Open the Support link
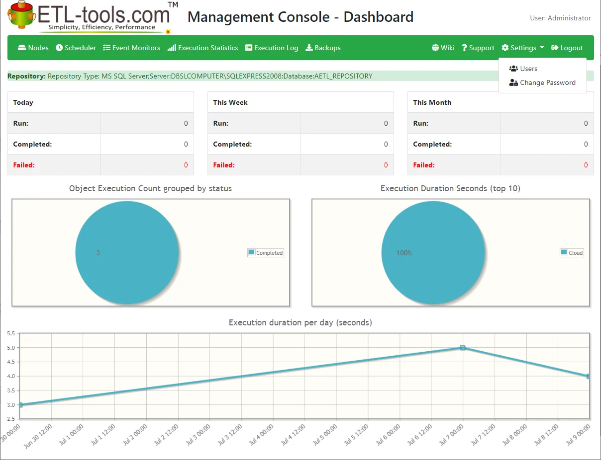This screenshot has width=601, height=460. coord(478,48)
